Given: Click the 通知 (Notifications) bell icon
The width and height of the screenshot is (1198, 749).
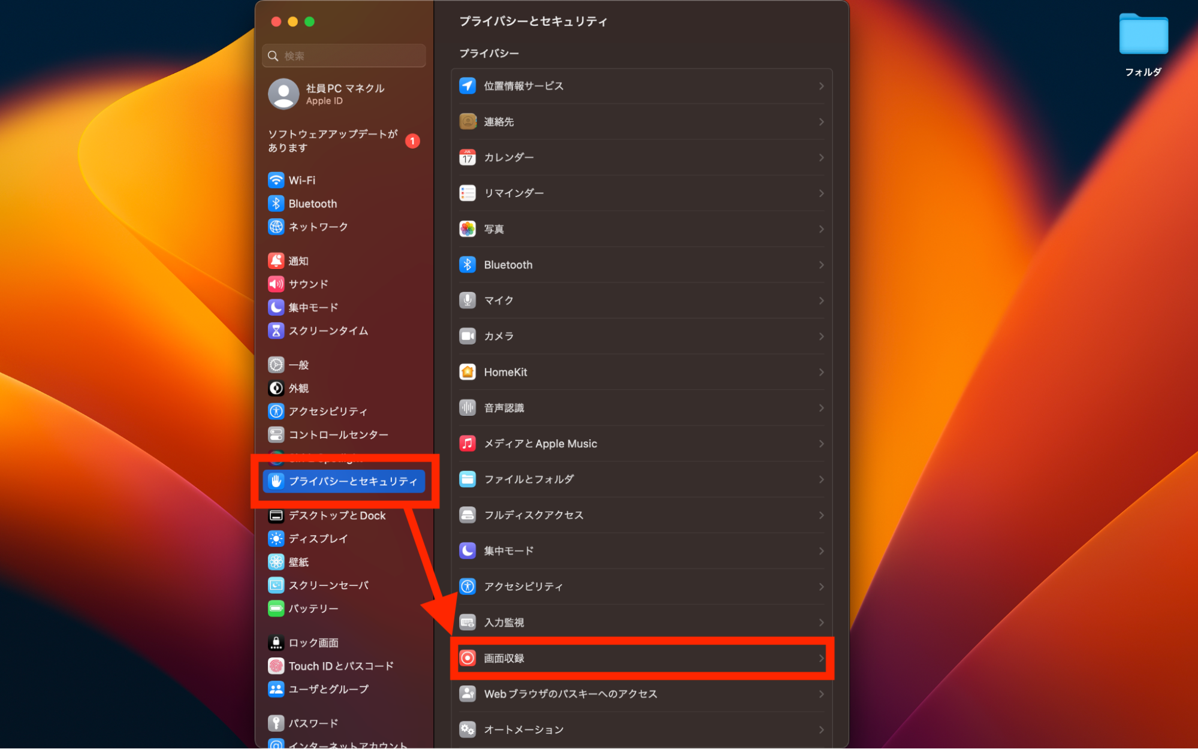Looking at the screenshot, I should click(x=276, y=260).
